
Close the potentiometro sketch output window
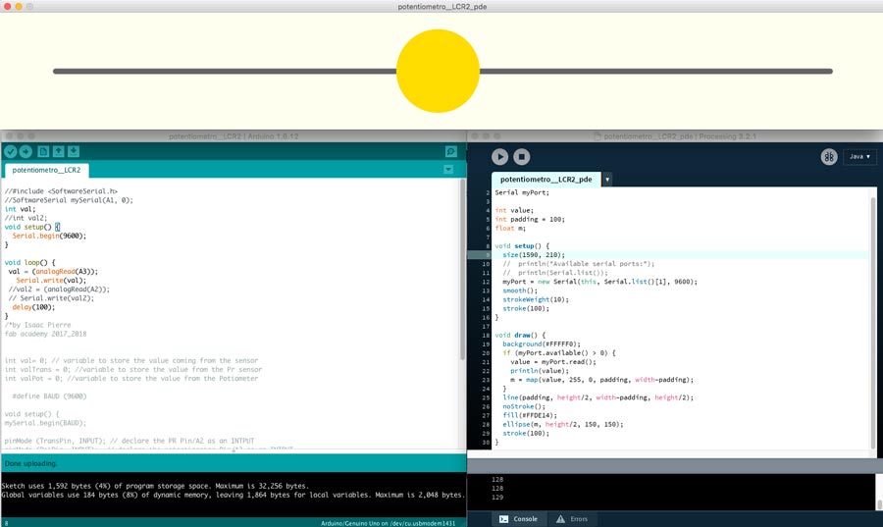tap(9, 6)
